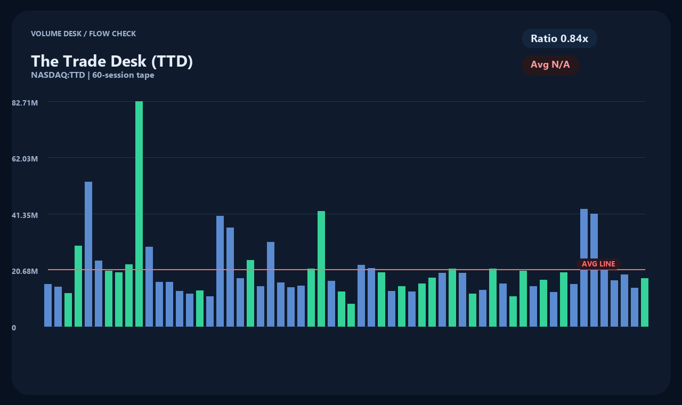
Task: Click the 0 axis label
Action: pyautogui.click(x=14, y=328)
